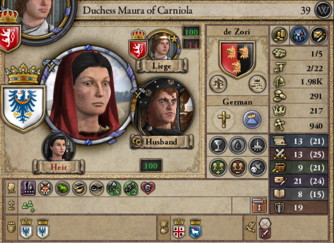Click the green toad trait icon
The image size is (334, 243).
click(62, 188)
